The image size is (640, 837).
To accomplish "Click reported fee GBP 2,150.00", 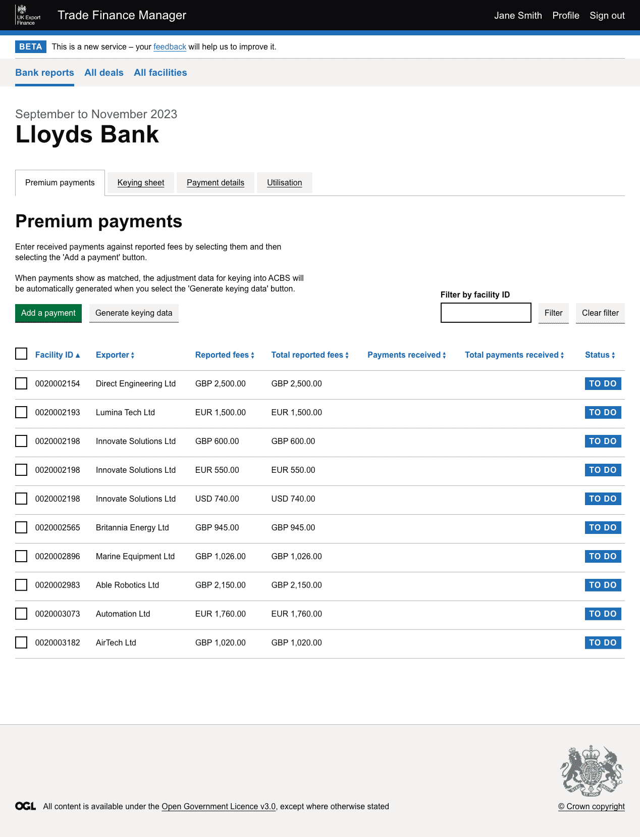I will point(221,585).
